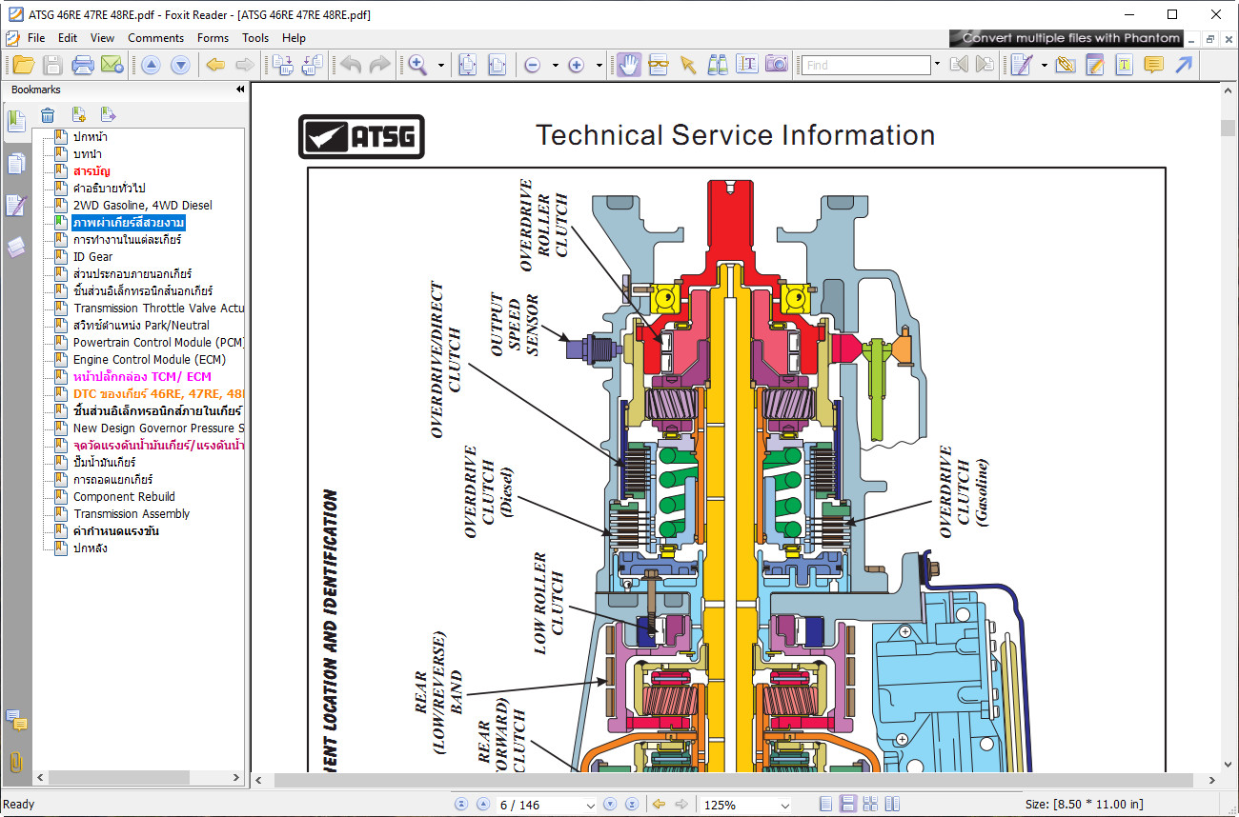The image size is (1239, 817).
Task: Enable Continuous page view mode
Action: coord(847,805)
